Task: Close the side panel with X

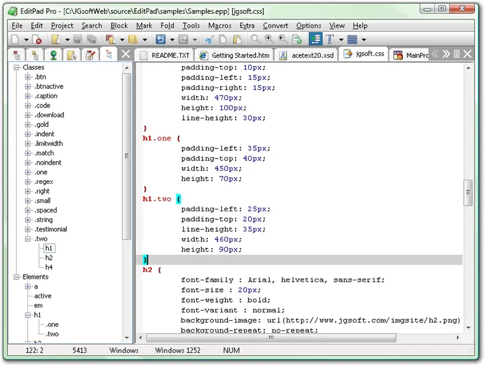Action: click(x=125, y=55)
